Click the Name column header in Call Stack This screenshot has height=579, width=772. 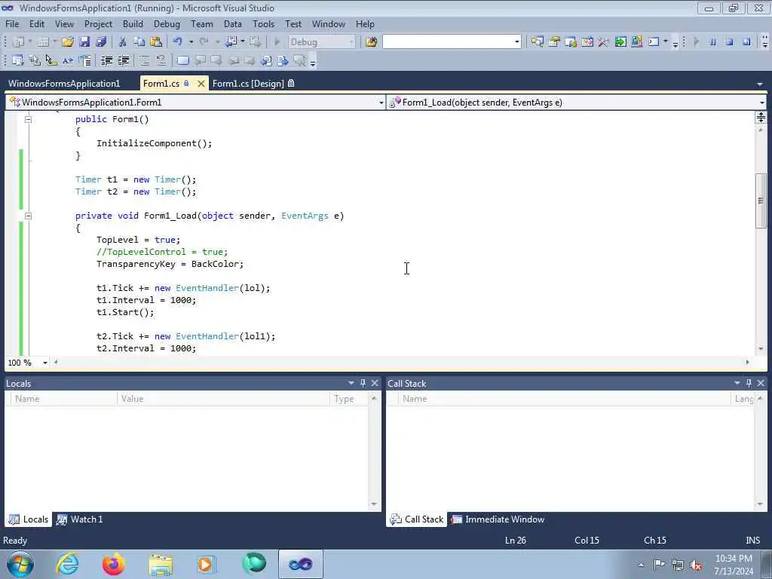click(x=565, y=399)
